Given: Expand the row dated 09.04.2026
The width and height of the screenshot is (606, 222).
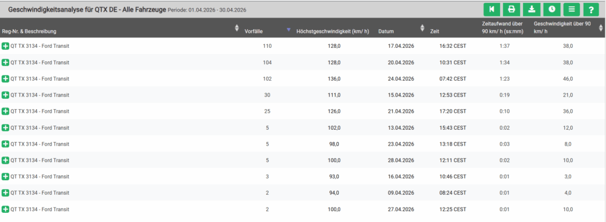Looking at the screenshot, I should coord(5,193).
